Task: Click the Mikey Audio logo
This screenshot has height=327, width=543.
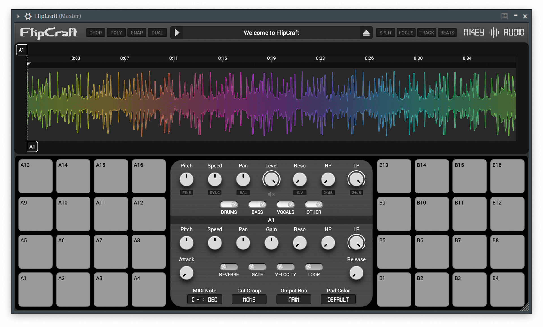Action: click(x=494, y=33)
